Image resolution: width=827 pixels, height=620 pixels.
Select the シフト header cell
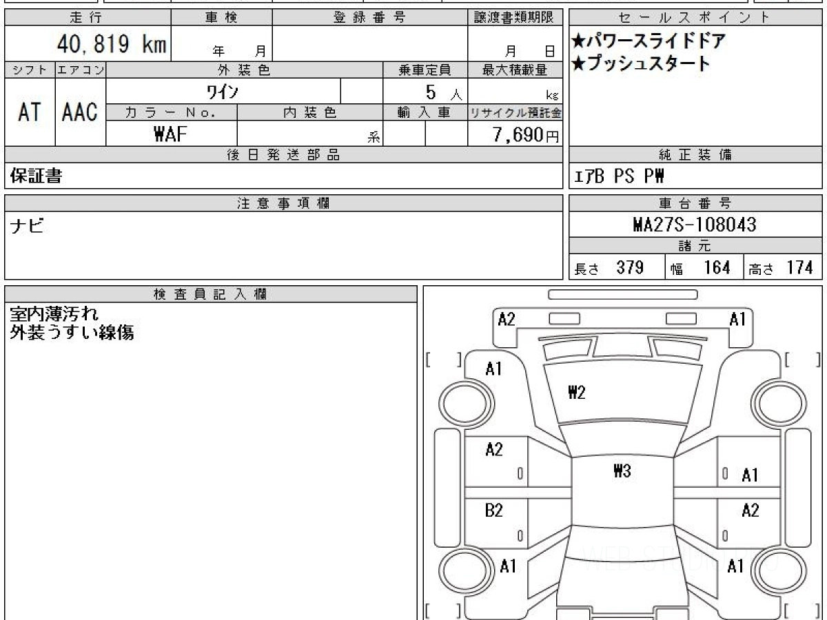coord(30,70)
